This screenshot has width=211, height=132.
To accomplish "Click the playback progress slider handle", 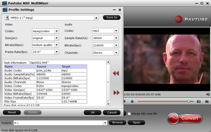I will [188, 101].
